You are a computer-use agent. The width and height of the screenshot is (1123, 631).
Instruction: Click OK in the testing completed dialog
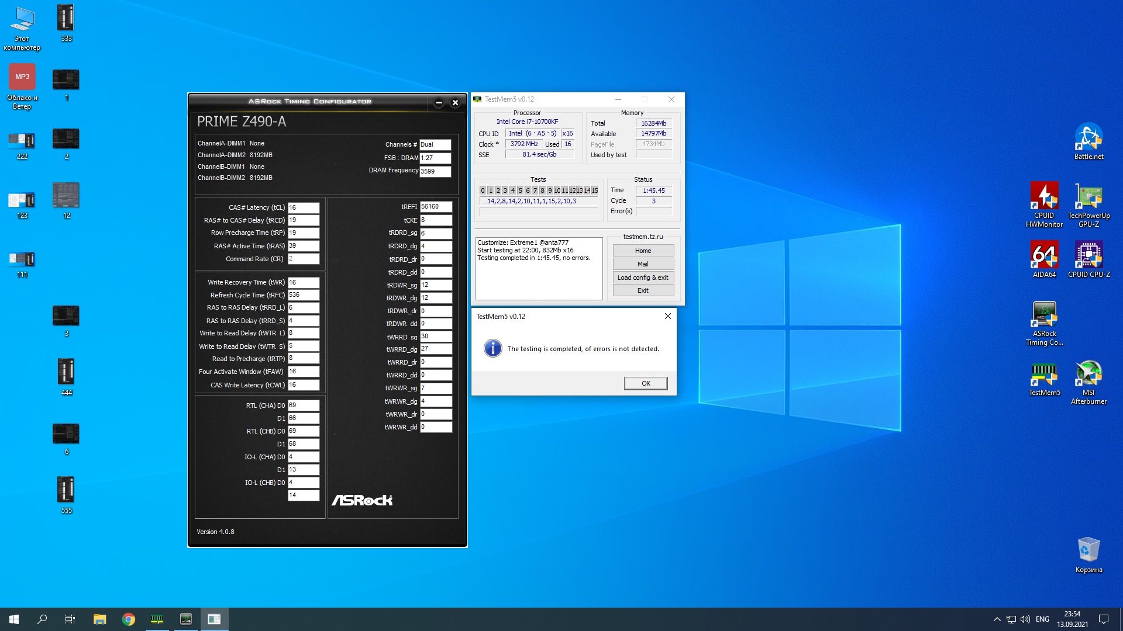[x=645, y=383]
